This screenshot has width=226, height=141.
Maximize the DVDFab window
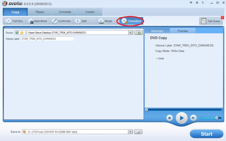(218, 3)
